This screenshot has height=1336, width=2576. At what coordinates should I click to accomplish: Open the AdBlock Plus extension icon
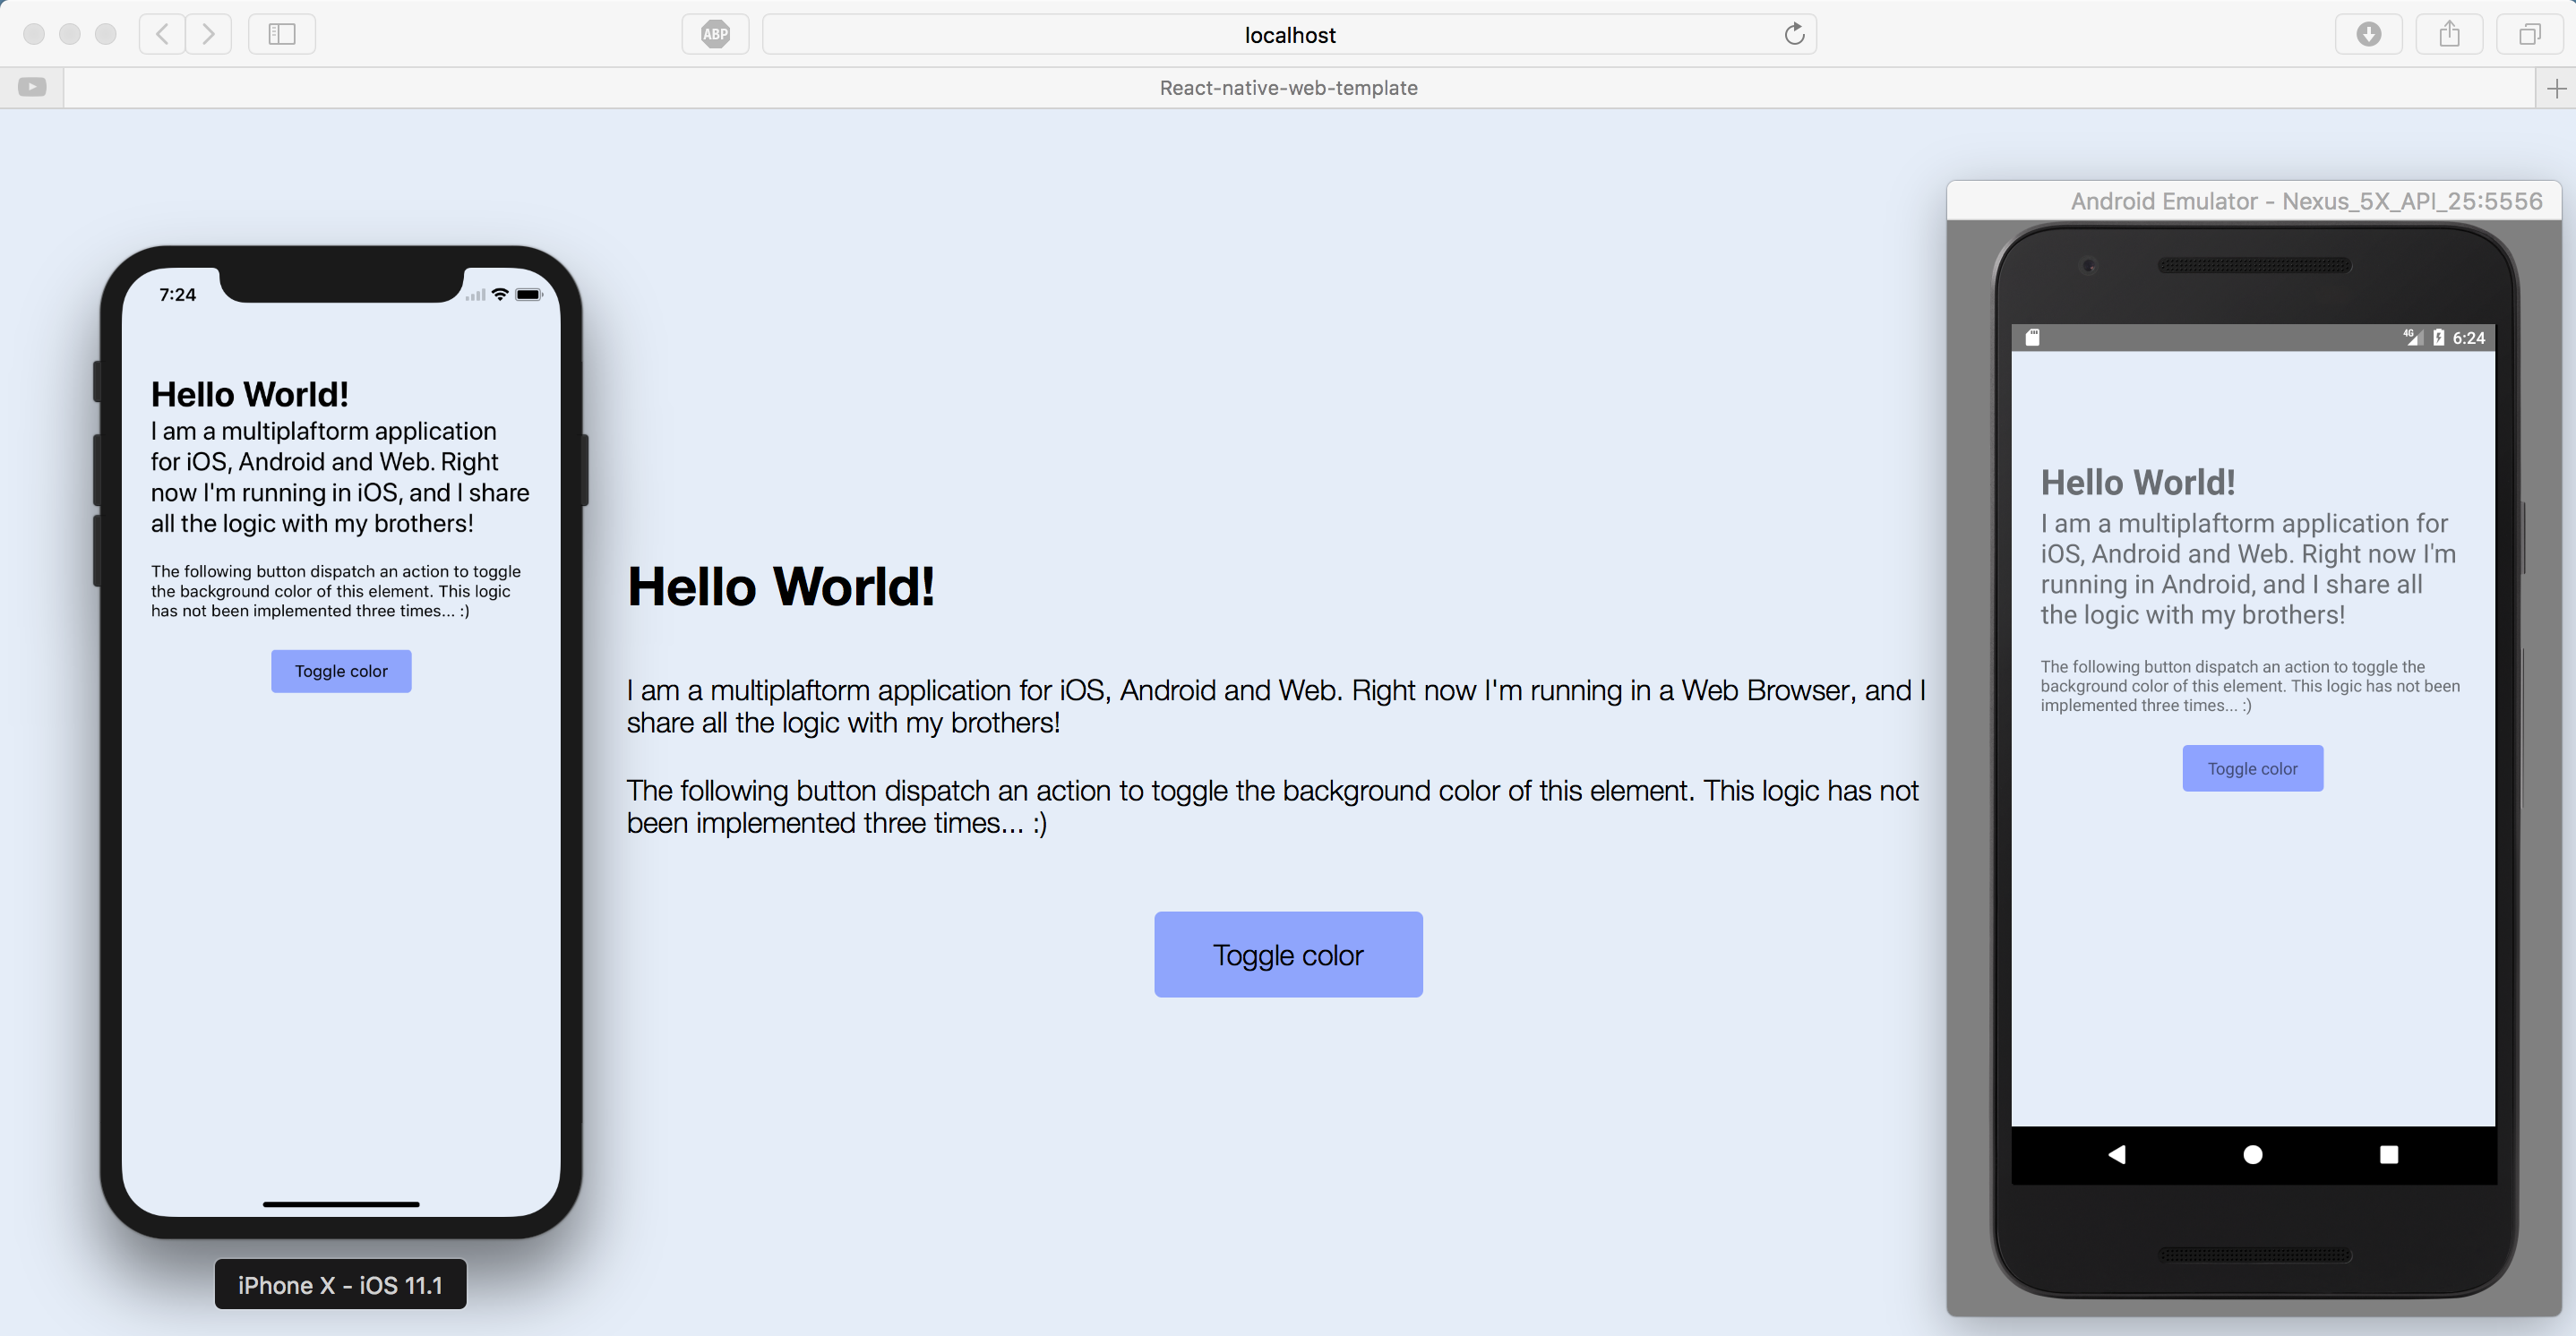[x=715, y=34]
